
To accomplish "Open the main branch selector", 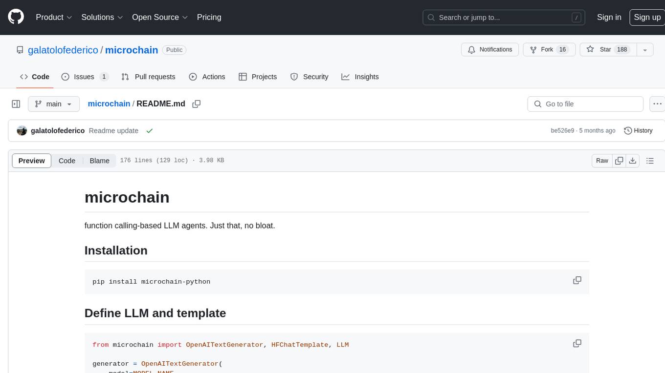I will pyautogui.click(x=53, y=104).
